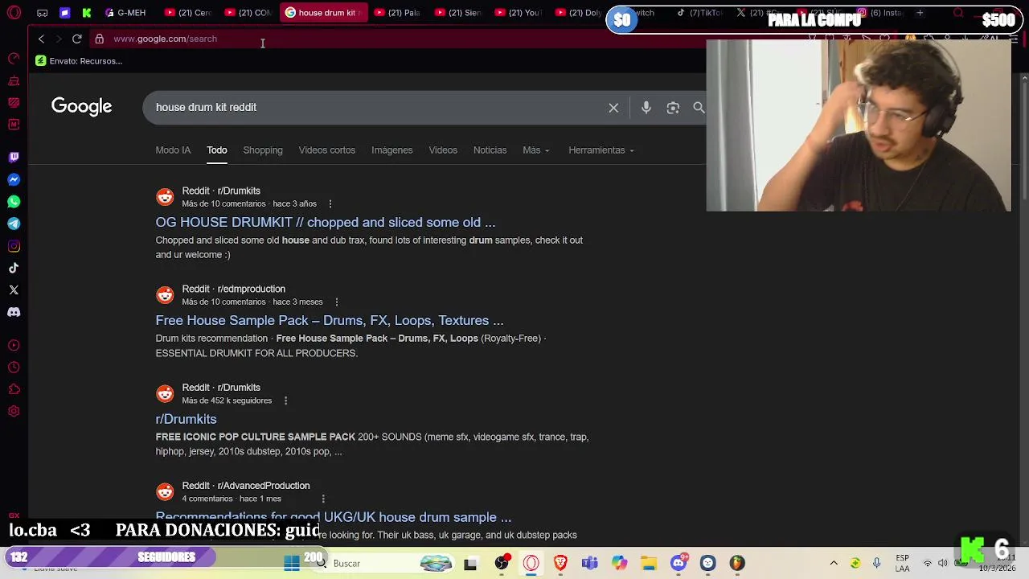Open File Explorer from the taskbar

click(649, 563)
